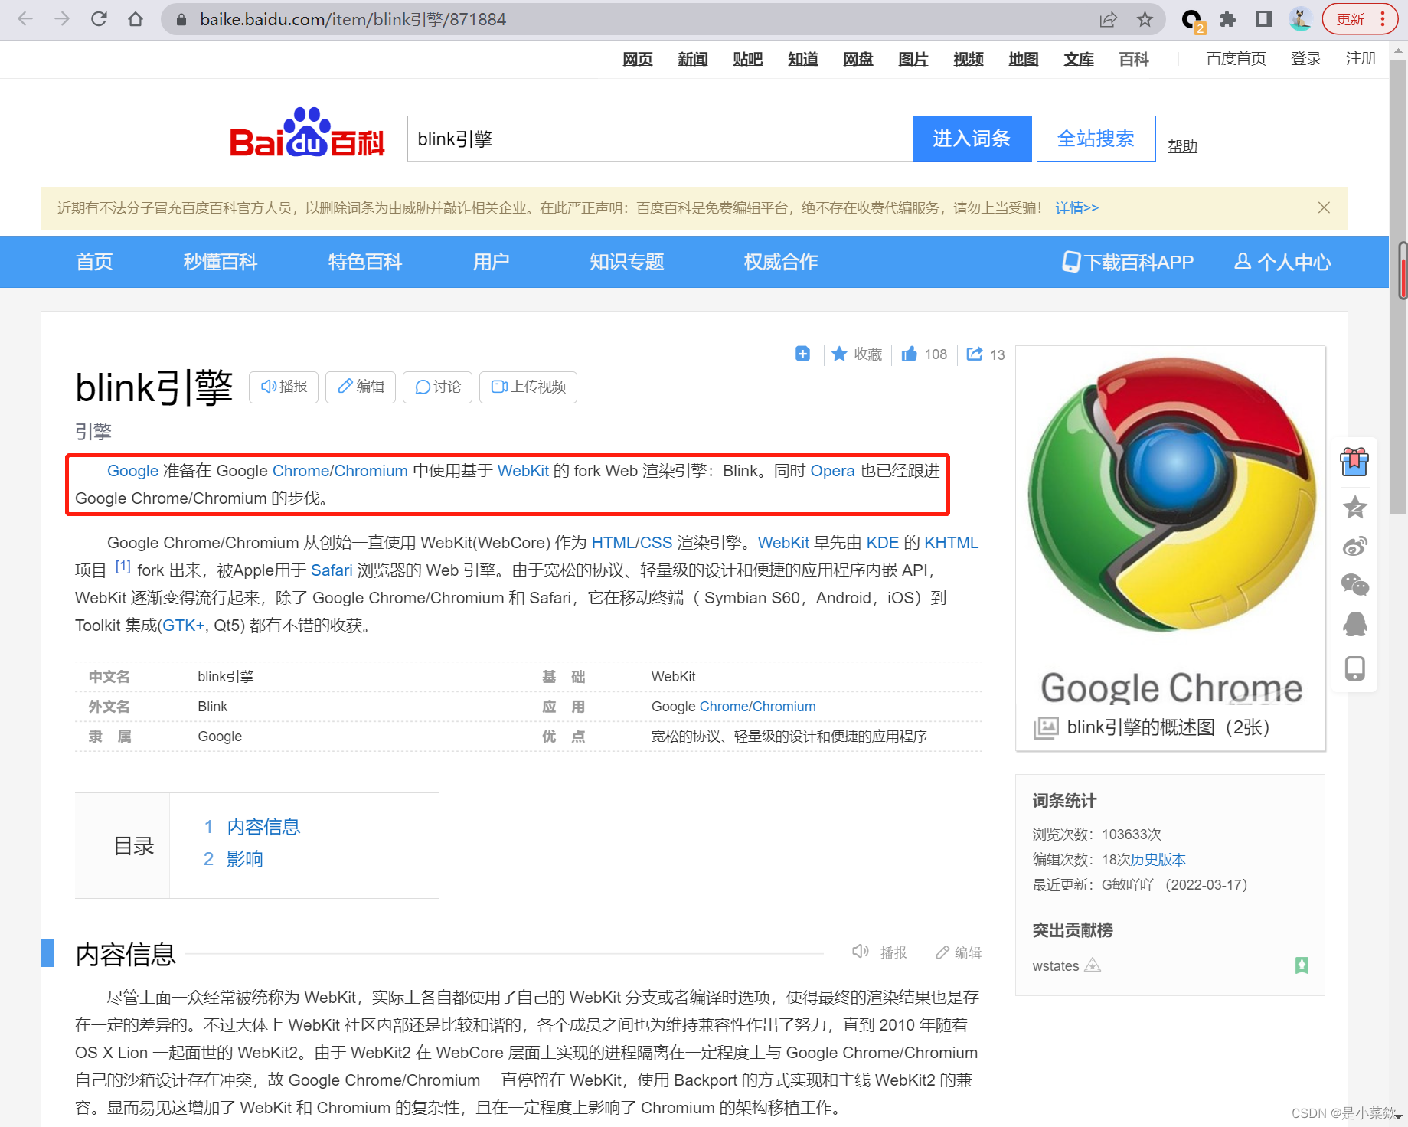This screenshot has height=1127, width=1408.
Task: Select 首页 in blue navigation bar
Action: tap(94, 262)
